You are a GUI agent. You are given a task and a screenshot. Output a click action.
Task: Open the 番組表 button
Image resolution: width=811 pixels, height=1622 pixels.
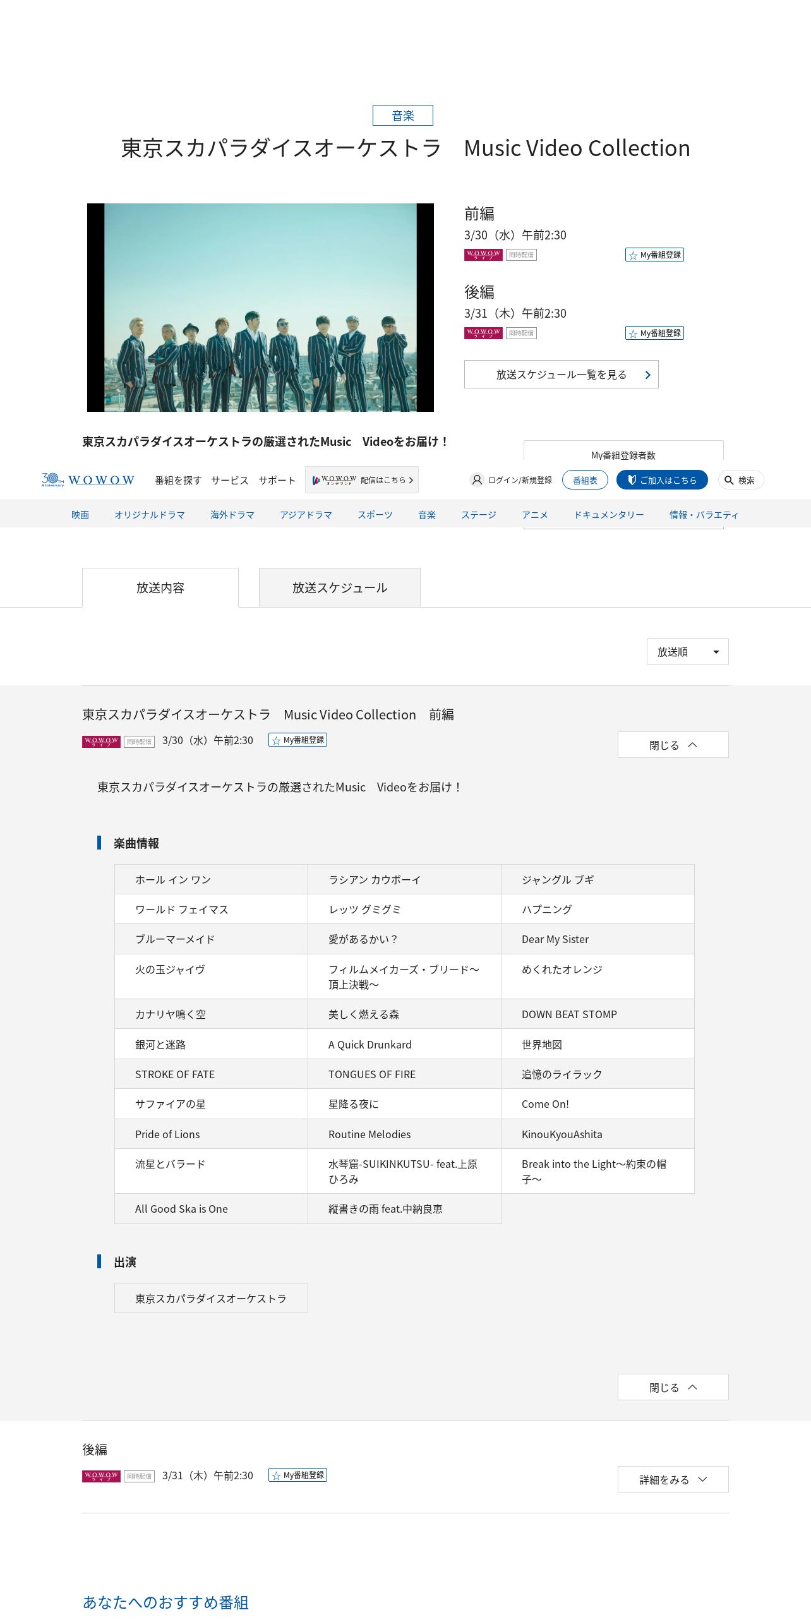[x=585, y=480]
